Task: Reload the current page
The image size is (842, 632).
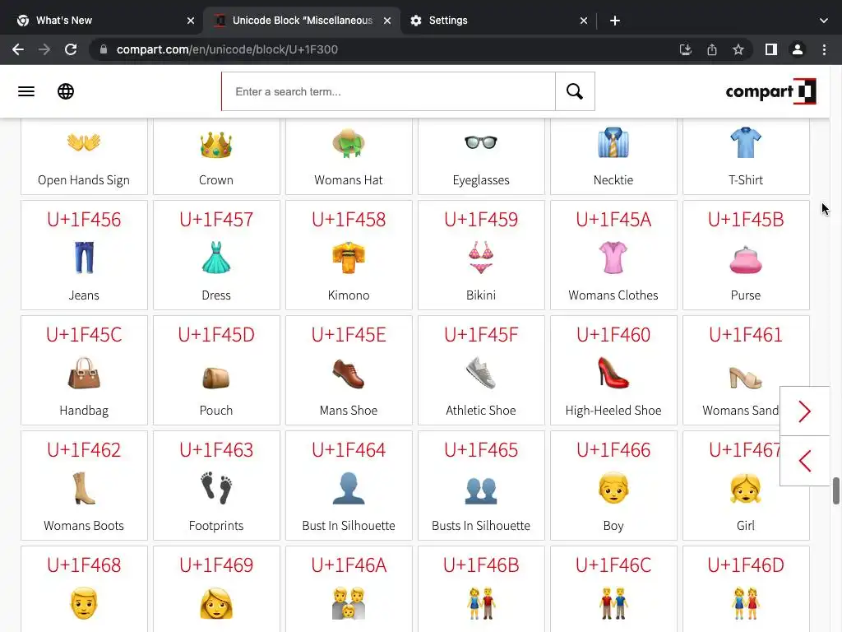Action: (71, 49)
